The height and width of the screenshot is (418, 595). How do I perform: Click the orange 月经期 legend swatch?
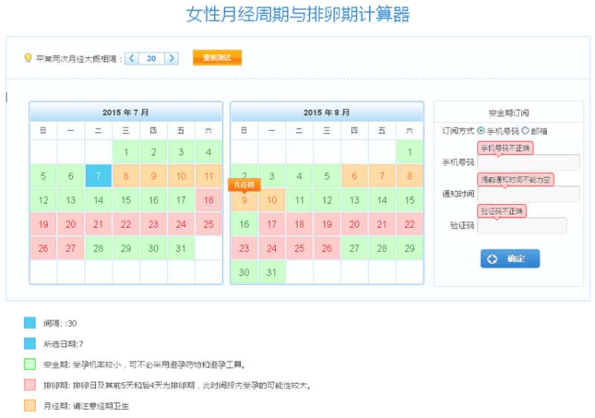[30, 406]
